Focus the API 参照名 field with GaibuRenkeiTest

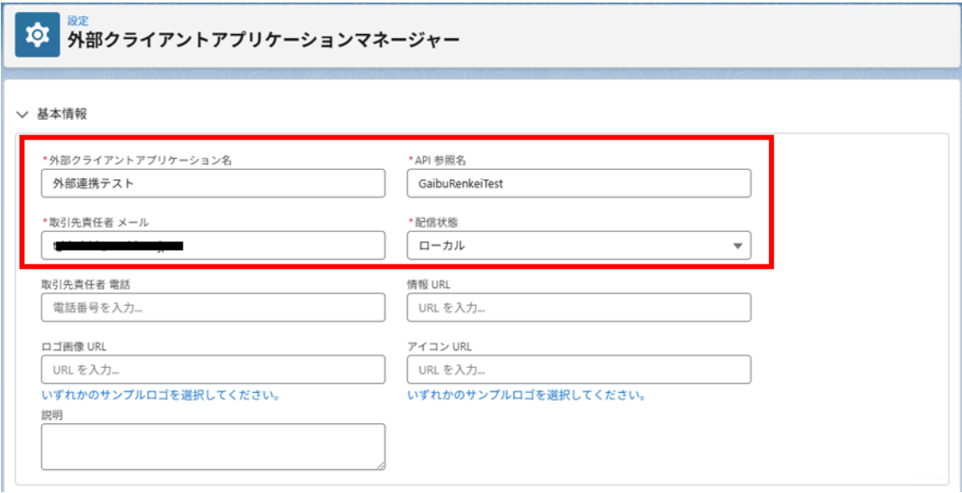579,183
